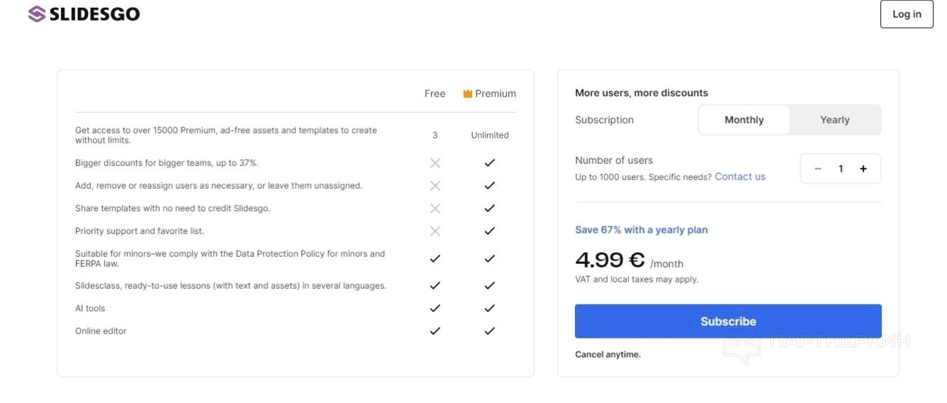Viewport: 947px width, 403px height.
Task: Click Free checkmark for AI tools
Action: coord(435,308)
